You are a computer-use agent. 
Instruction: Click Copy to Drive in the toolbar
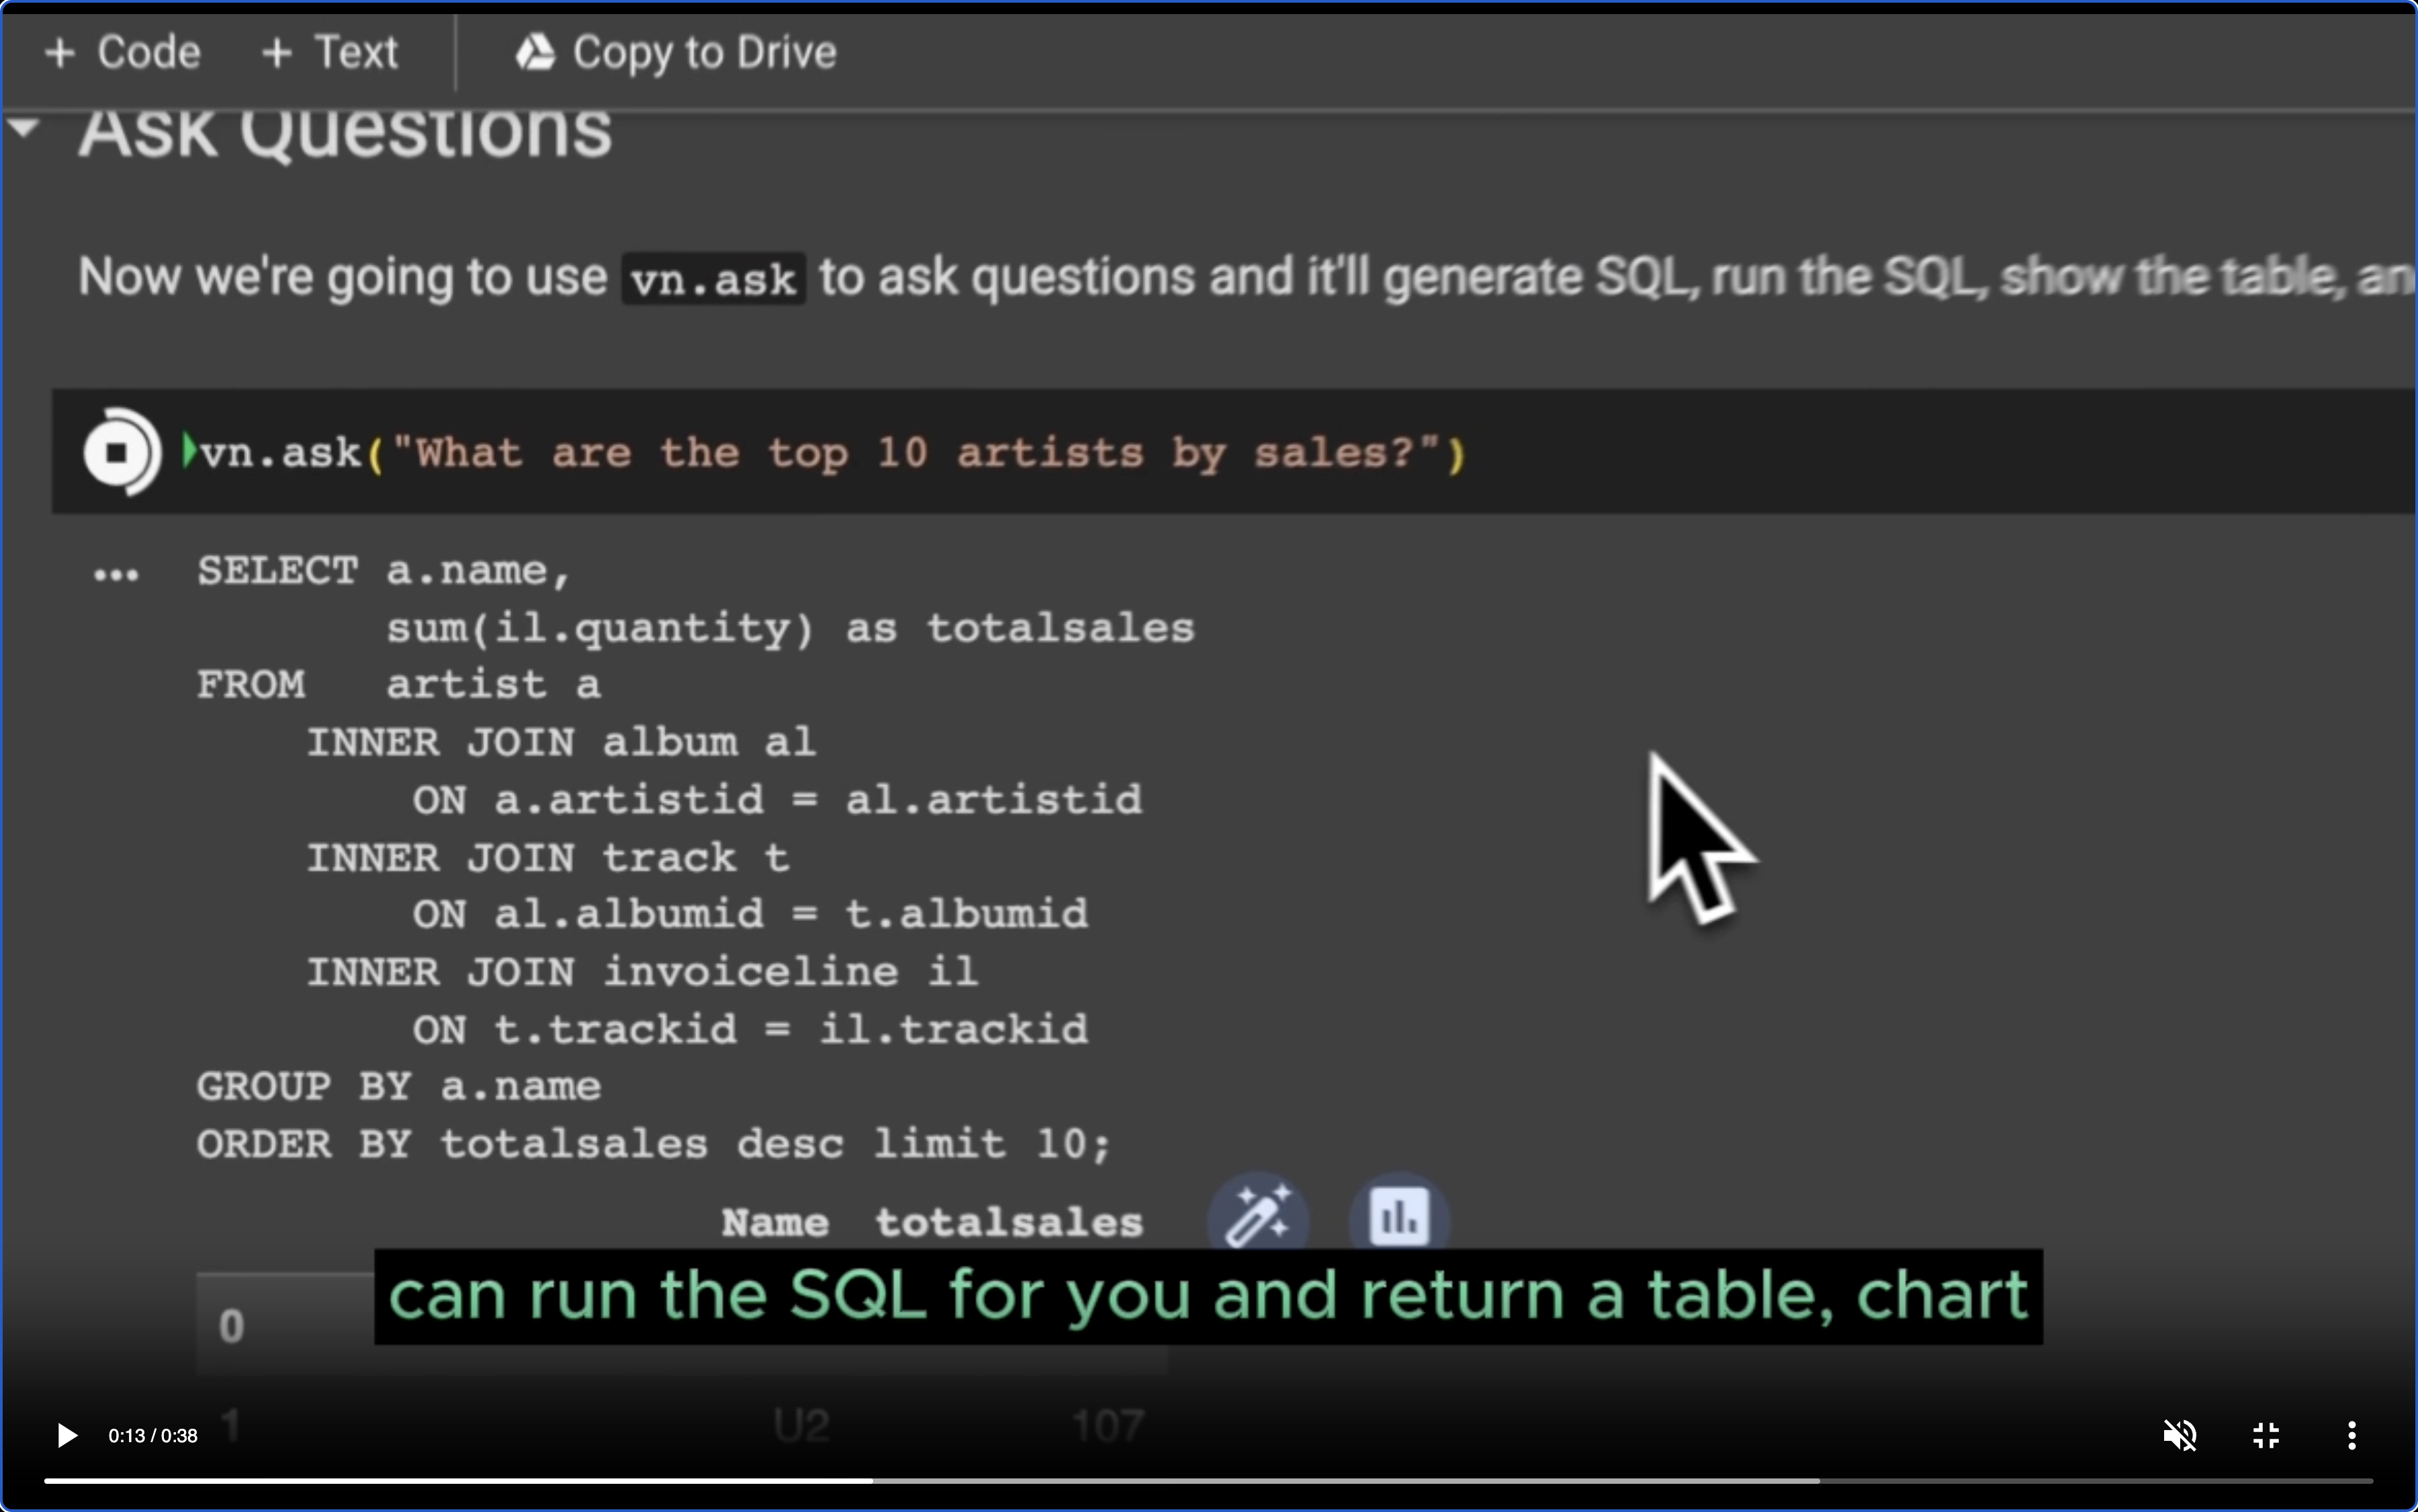coord(676,52)
